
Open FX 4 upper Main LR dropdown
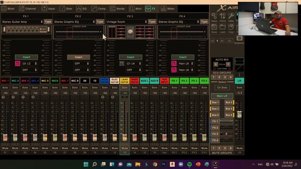click(x=186, y=63)
